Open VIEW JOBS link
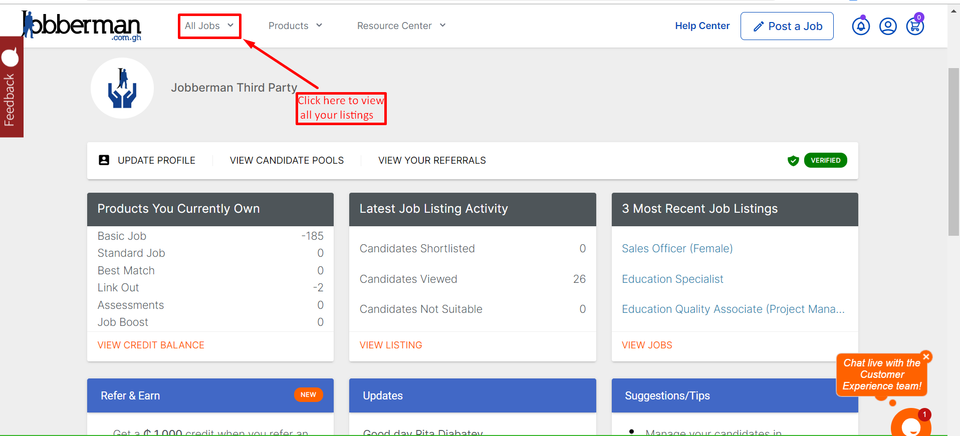Screen dimensions: 960x436 647,345
